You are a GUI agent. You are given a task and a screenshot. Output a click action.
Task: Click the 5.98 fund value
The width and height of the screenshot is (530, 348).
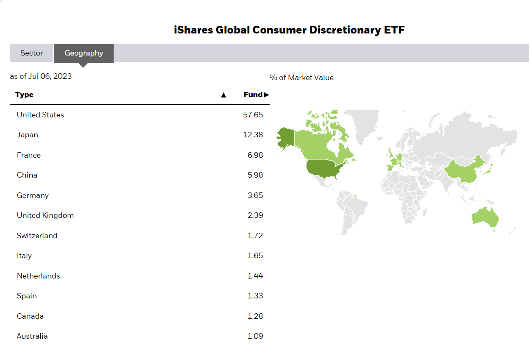tap(255, 175)
